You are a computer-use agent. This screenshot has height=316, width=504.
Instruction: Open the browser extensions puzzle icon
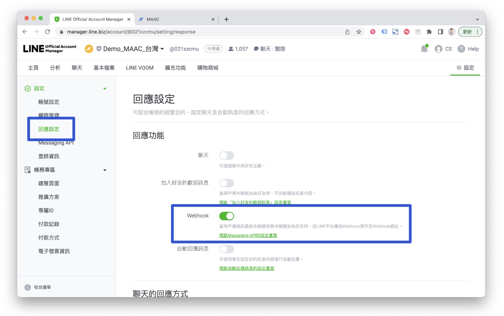coord(429,32)
